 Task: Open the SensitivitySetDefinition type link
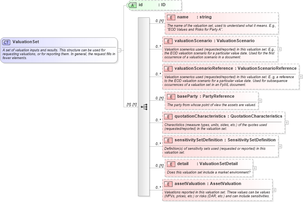point(252,140)
